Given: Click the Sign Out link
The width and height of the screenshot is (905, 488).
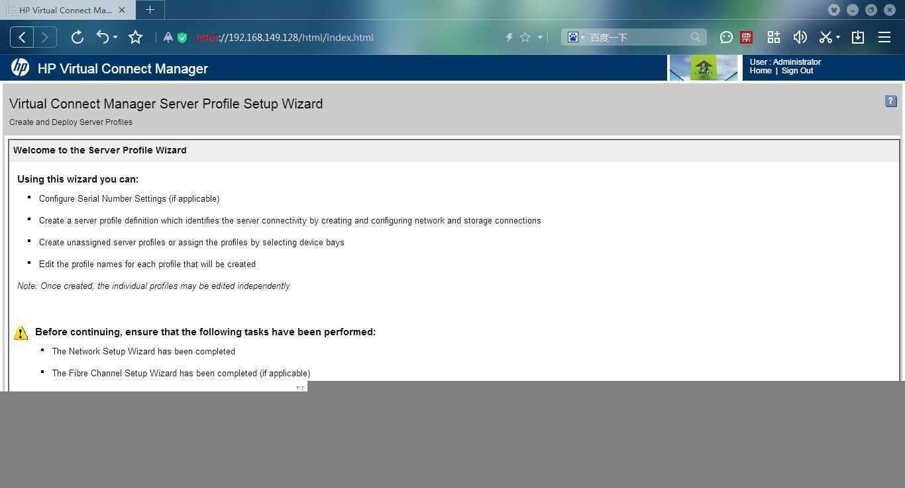Looking at the screenshot, I should coord(797,71).
